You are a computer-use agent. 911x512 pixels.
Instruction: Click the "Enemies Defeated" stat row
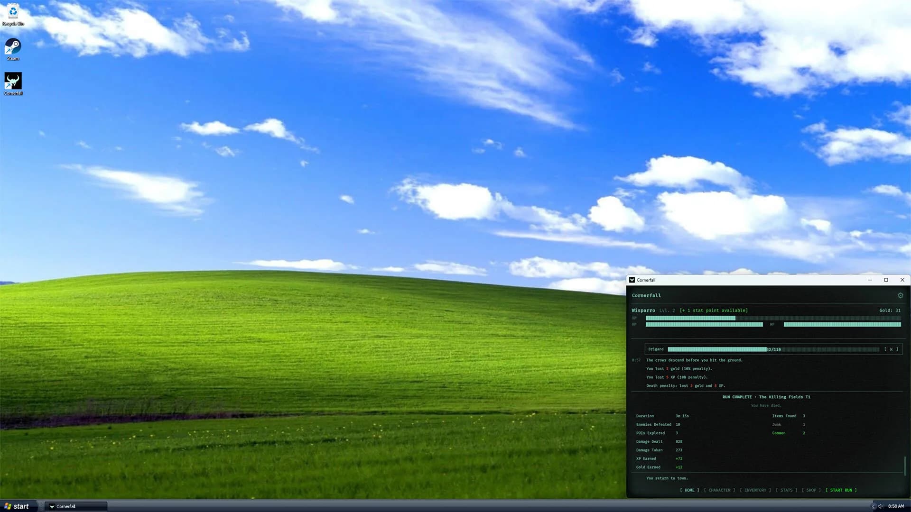(658, 425)
